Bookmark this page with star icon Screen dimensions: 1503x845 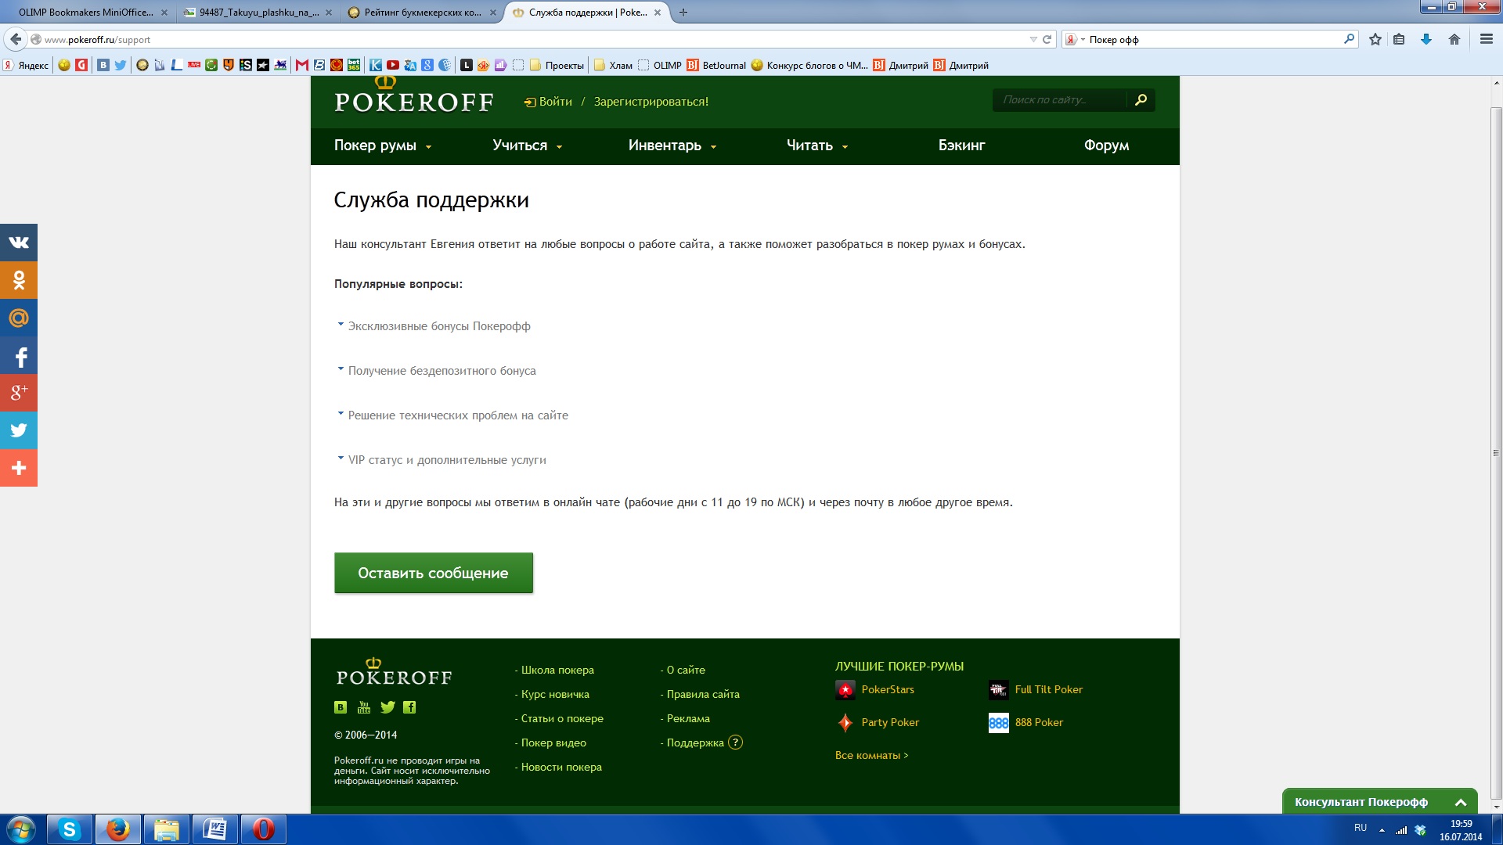point(1375,39)
